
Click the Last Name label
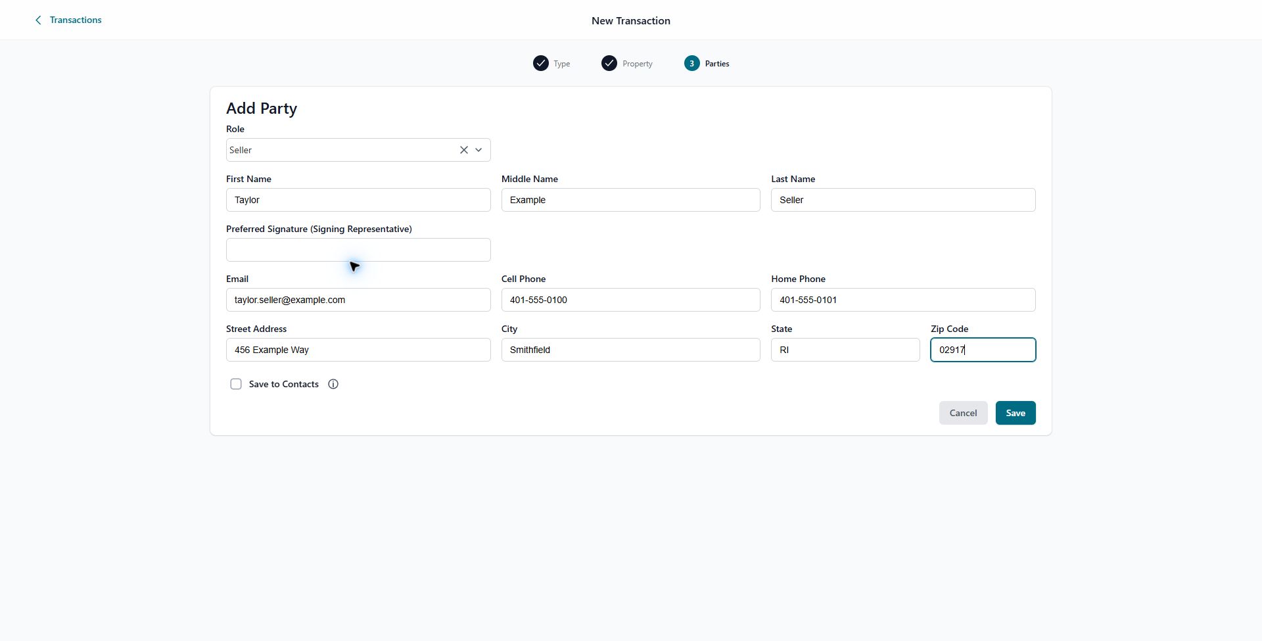coord(793,179)
